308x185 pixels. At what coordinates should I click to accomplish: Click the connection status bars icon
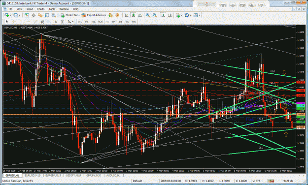(x=272, y=181)
